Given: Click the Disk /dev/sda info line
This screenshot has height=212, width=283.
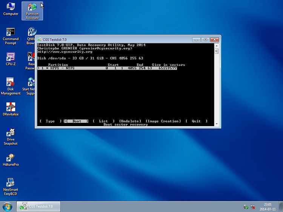Looking at the screenshot, I should click(90, 58).
